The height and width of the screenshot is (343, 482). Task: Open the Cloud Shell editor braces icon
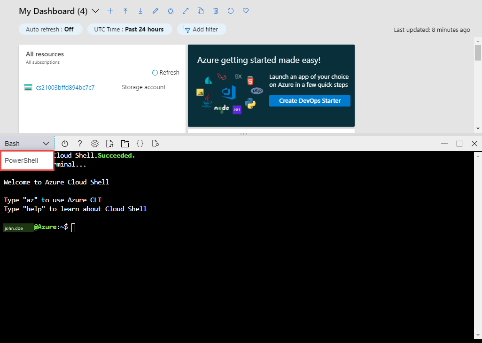click(140, 144)
